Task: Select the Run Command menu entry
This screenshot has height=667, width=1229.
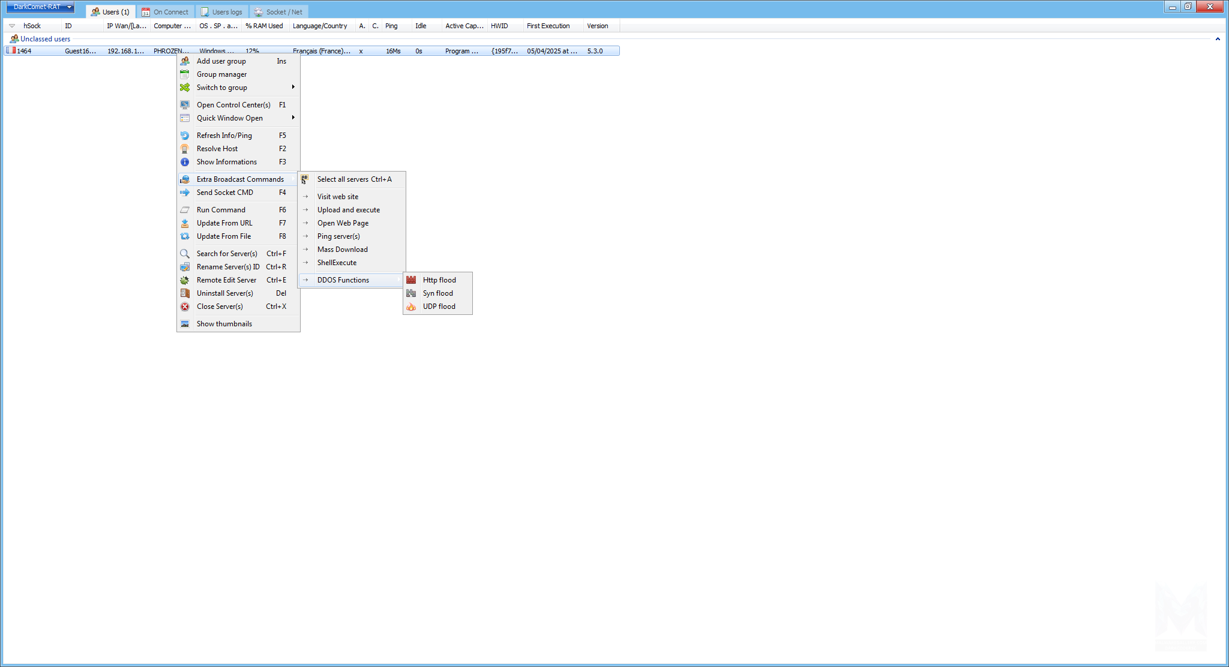Action: pyautogui.click(x=221, y=210)
